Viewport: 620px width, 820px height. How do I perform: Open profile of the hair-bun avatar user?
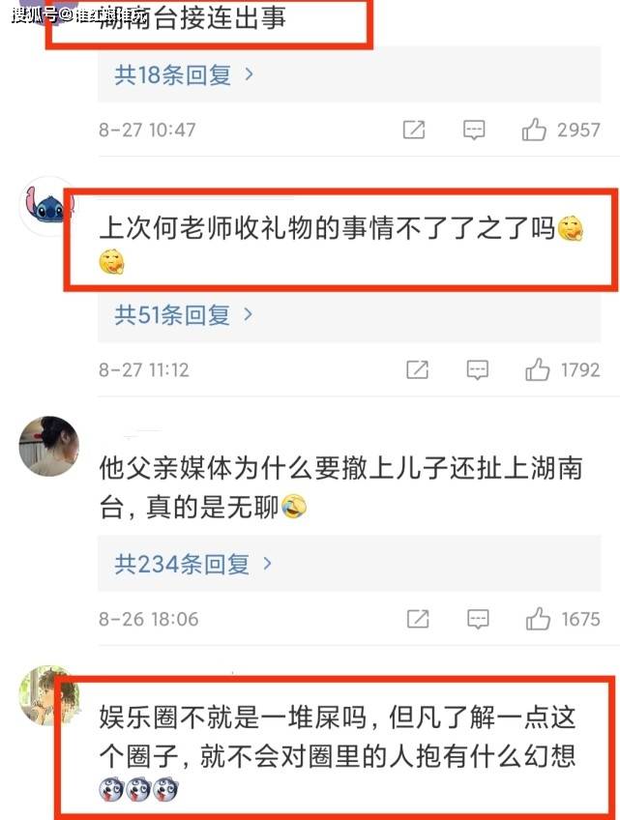48,446
